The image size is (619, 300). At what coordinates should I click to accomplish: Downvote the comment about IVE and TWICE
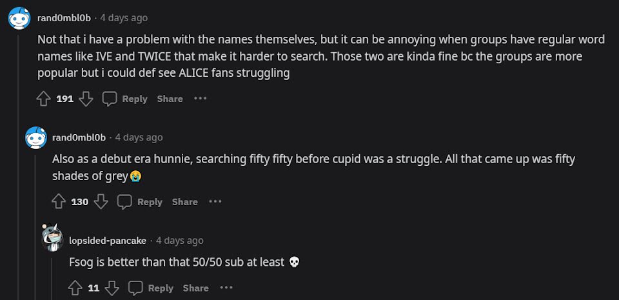pyautogui.click(x=86, y=99)
